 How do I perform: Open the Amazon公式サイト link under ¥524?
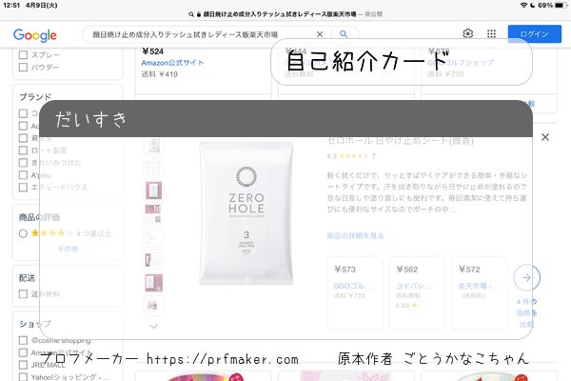[172, 63]
